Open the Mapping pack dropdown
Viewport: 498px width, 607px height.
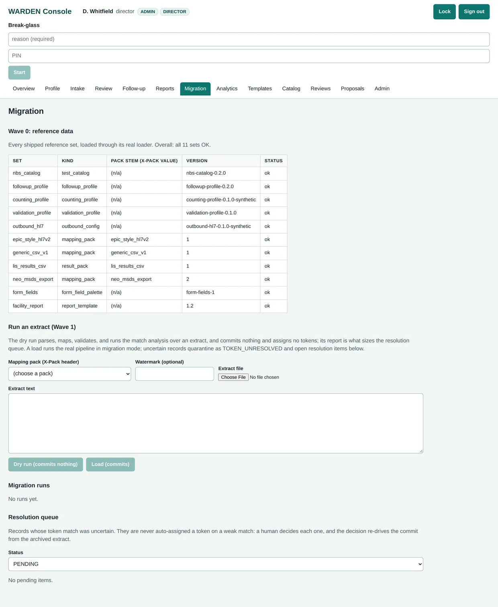pyautogui.click(x=69, y=374)
